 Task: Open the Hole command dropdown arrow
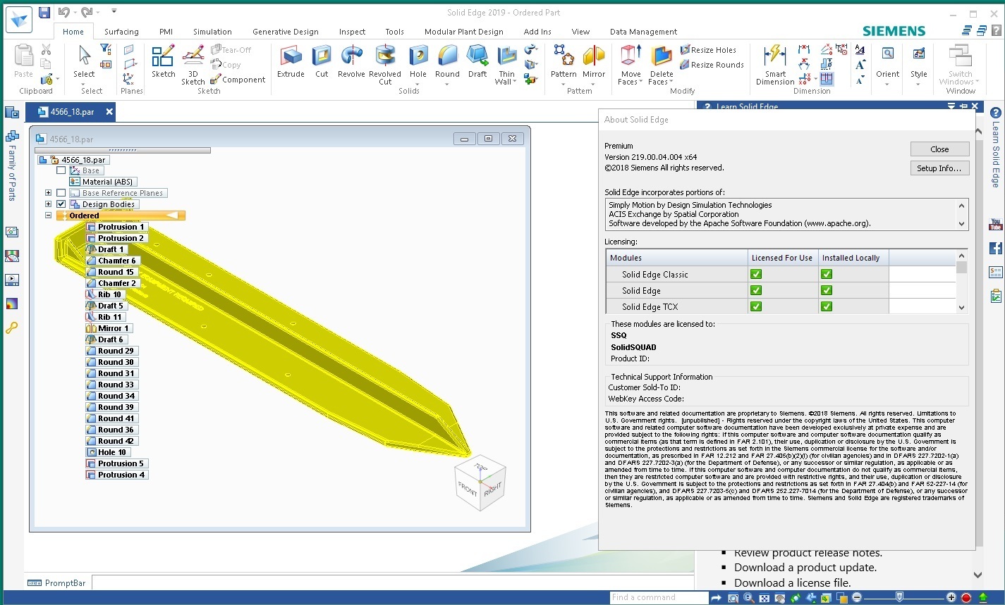coord(418,84)
